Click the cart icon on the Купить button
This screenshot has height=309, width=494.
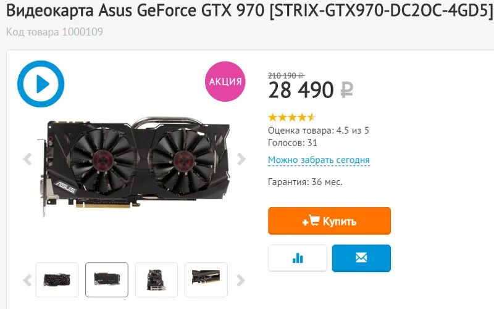(x=314, y=220)
